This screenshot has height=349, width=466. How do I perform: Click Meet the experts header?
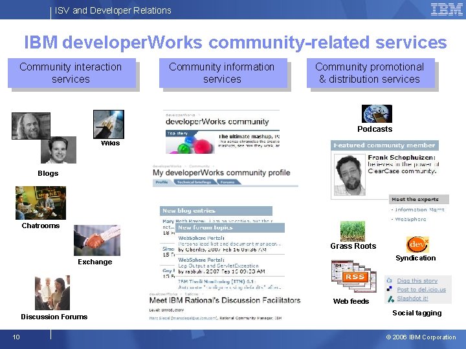click(x=419, y=200)
